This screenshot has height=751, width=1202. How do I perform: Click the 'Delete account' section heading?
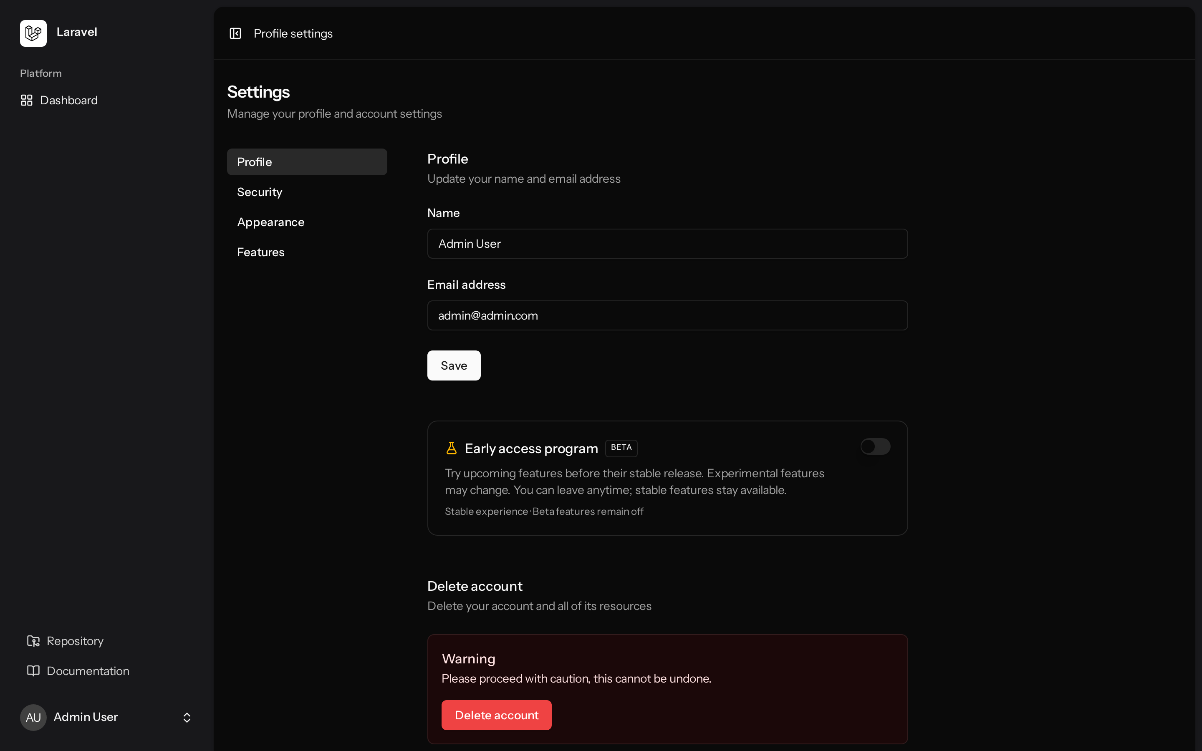475,586
